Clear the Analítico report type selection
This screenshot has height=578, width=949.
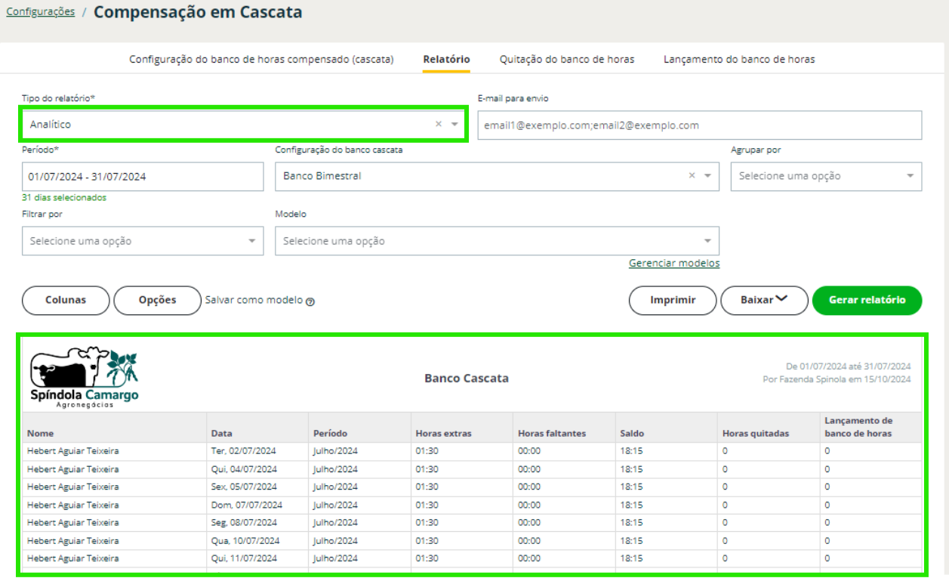[438, 124]
